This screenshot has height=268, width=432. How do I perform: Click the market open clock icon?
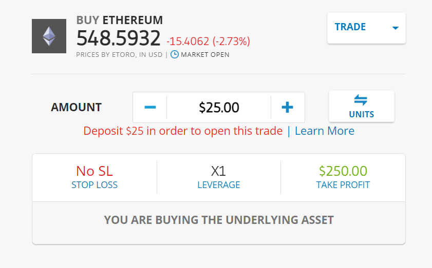pyautogui.click(x=175, y=54)
